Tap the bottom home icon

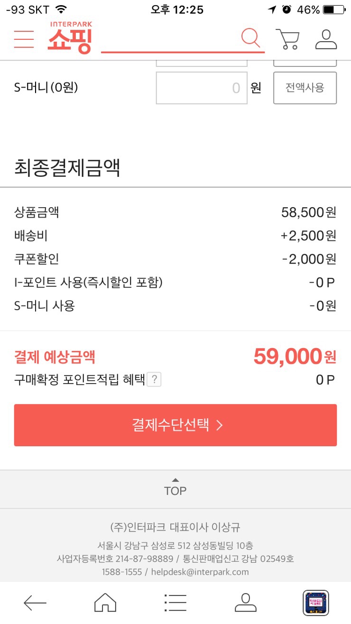coord(105,603)
